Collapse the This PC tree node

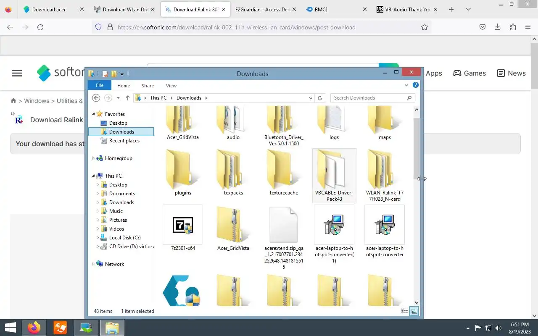click(x=93, y=176)
